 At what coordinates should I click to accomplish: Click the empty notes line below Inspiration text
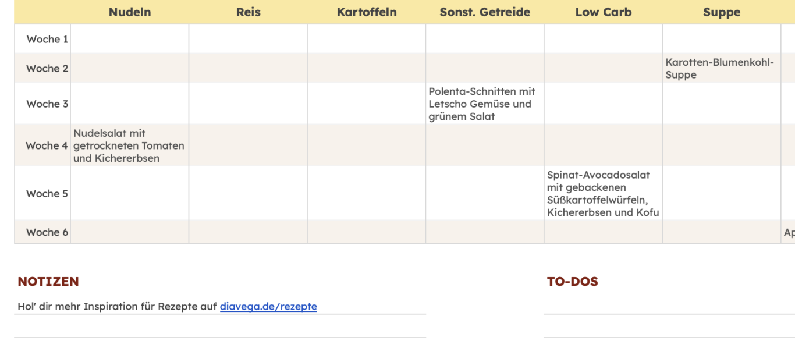click(x=220, y=326)
